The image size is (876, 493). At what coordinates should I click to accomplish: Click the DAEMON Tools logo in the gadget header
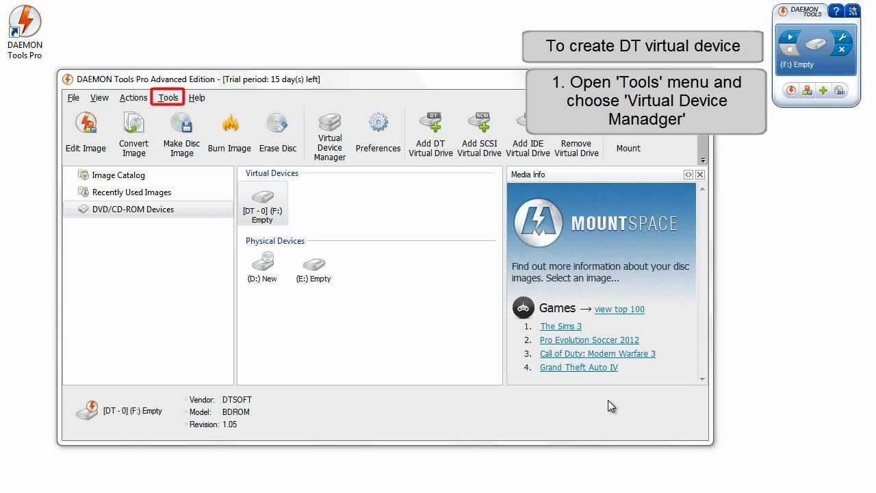tap(800, 11)
